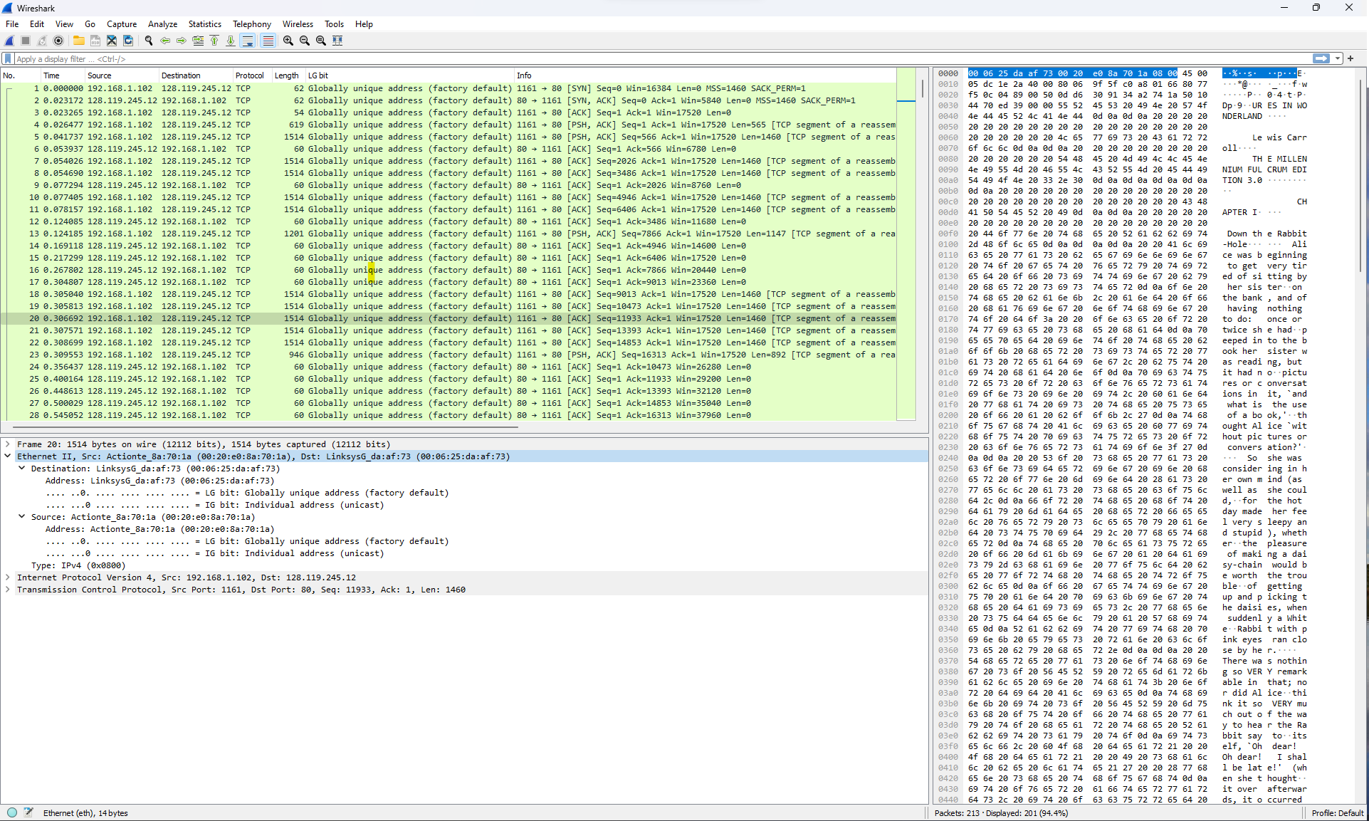The width and height of the screenshot is (1369, 821).
Task: Stop the running capture
Action: point(26,41)
